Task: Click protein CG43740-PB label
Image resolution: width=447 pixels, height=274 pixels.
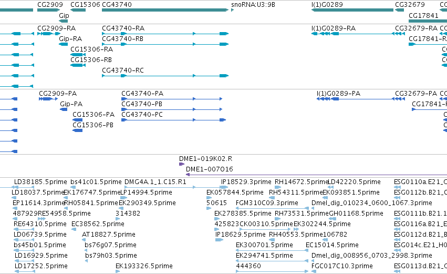Action: click(x=142, y=104)
